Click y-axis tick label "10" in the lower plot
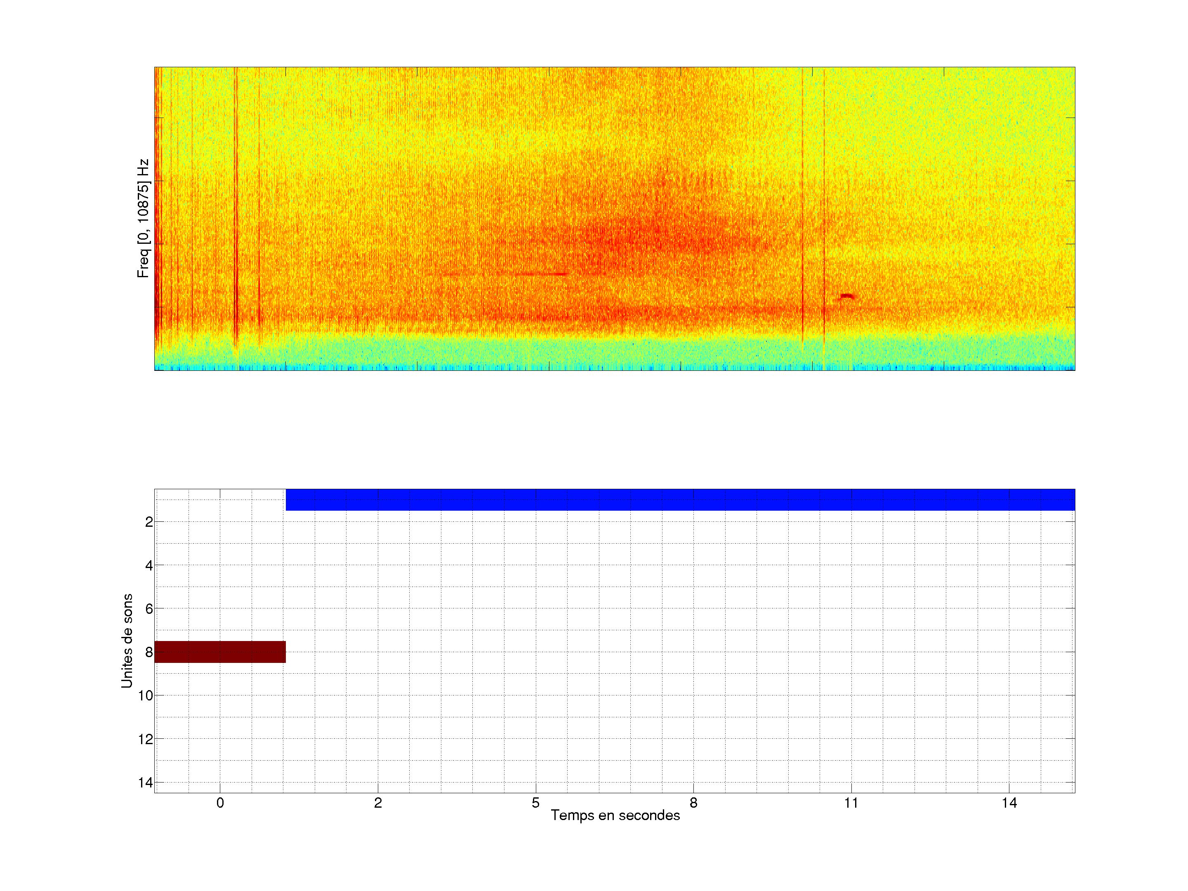1188x891 pixels. pos(146,695)
